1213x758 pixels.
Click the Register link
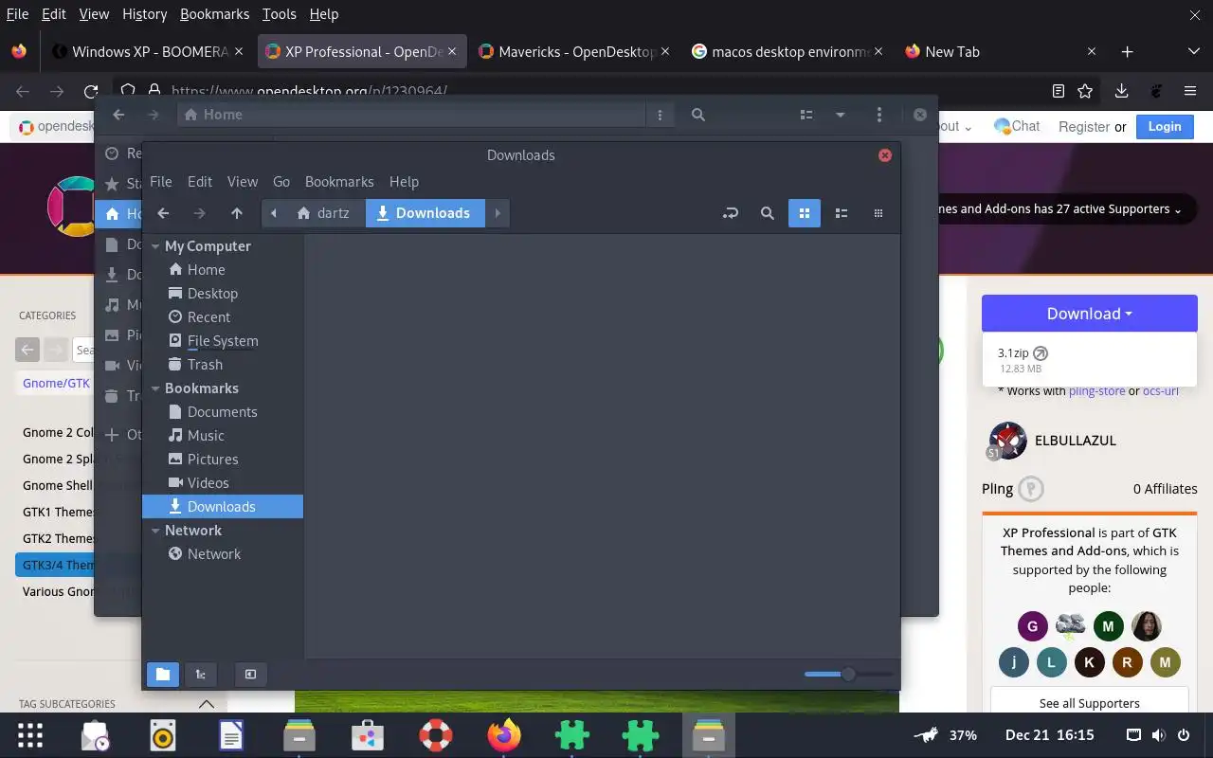1084,127
